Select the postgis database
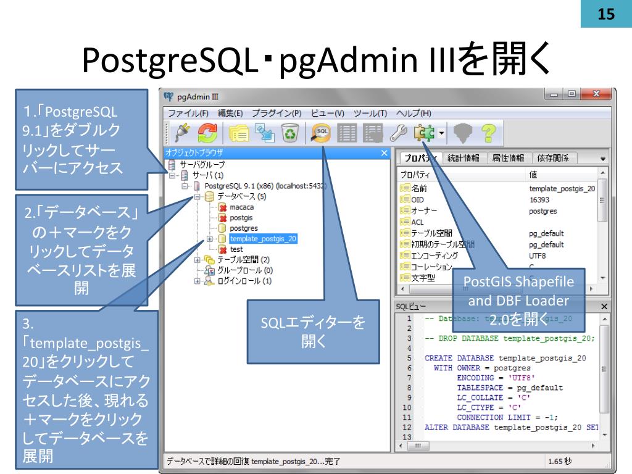Screen dimensions: 632x474 pos(241,218)
